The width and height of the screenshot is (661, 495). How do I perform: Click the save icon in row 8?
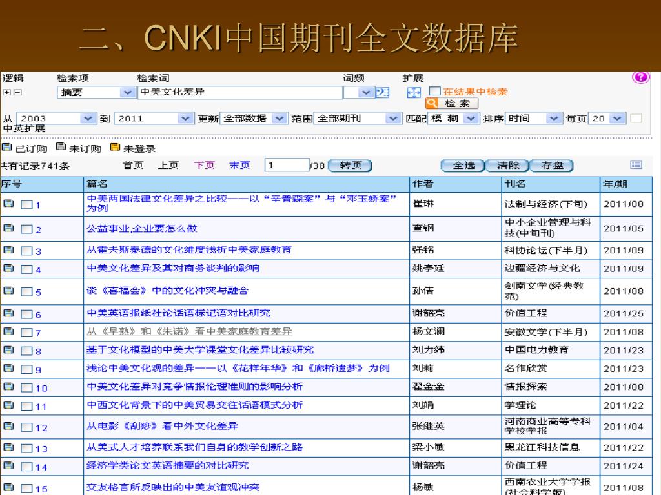pos(8,350)
